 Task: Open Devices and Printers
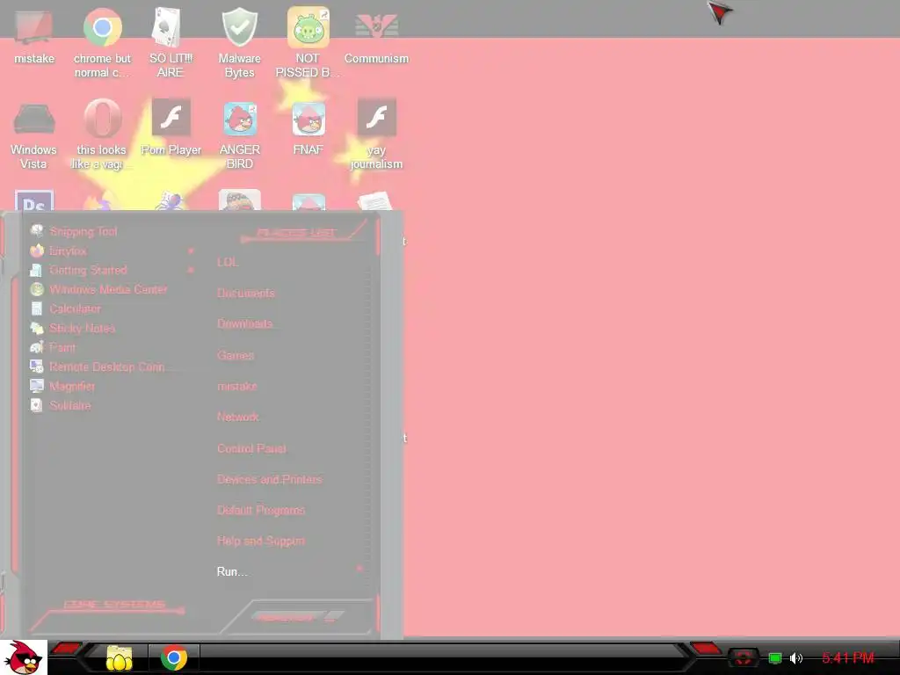coord(270,479)
